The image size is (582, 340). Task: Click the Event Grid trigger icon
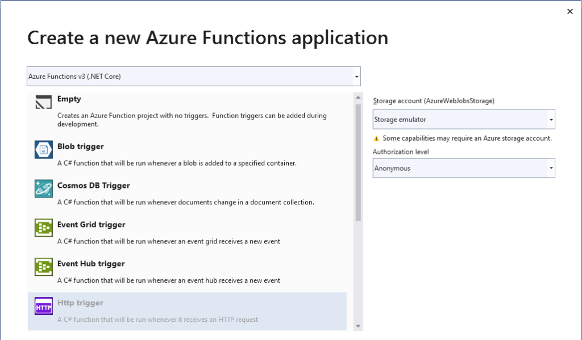(44, 228)
